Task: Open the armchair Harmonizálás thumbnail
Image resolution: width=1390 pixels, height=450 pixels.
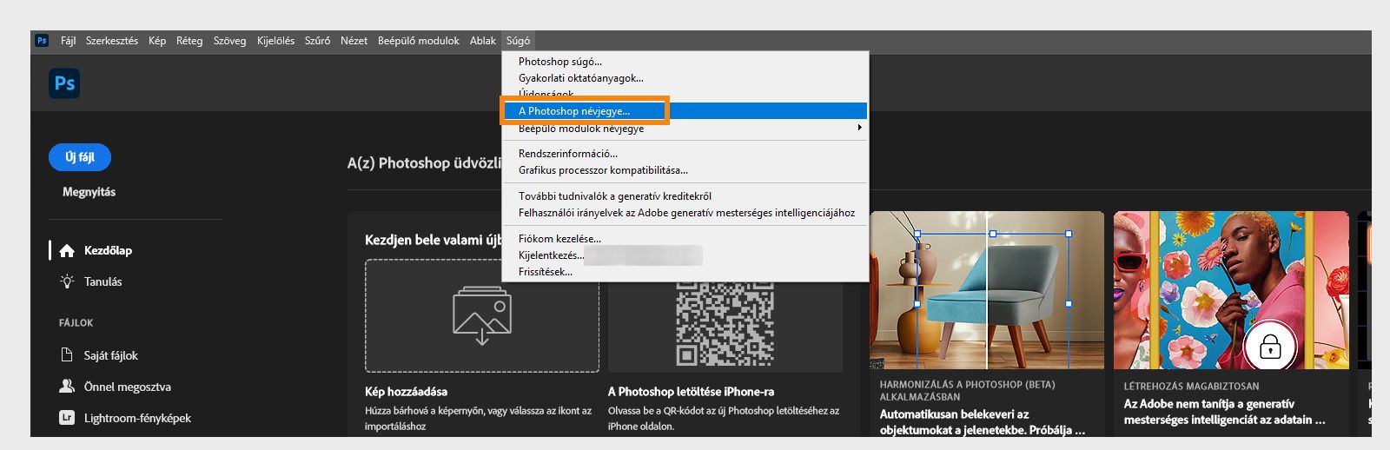Action: [x=987, y=290]
